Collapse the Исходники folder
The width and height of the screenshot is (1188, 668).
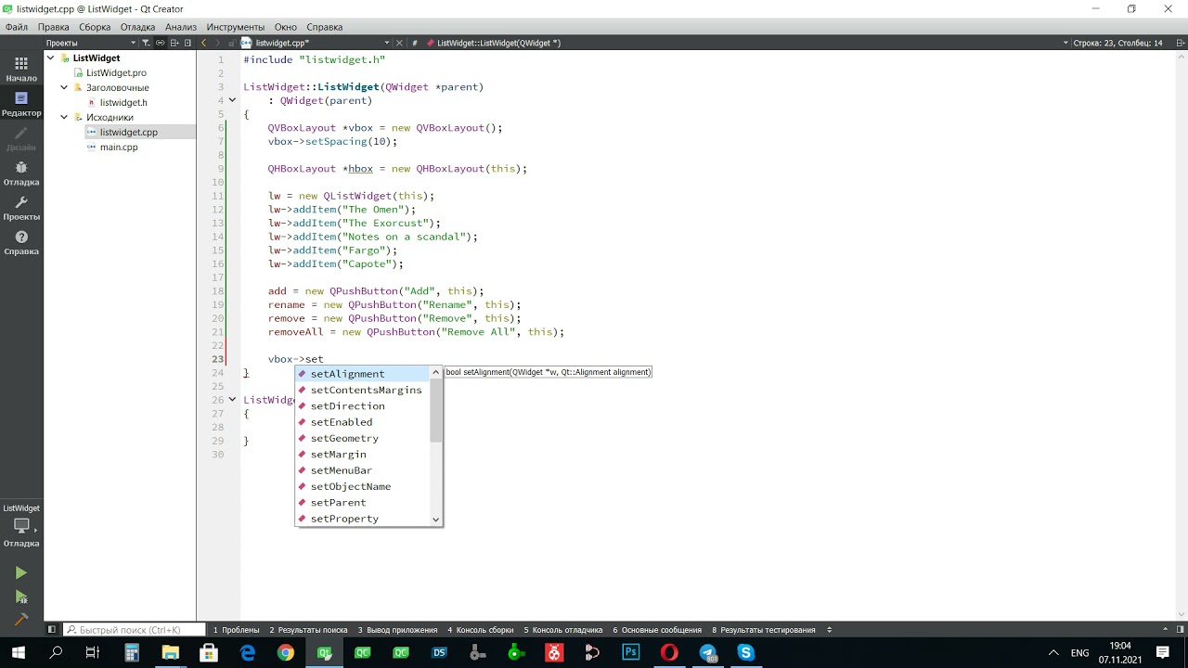(x=64, y=117)
